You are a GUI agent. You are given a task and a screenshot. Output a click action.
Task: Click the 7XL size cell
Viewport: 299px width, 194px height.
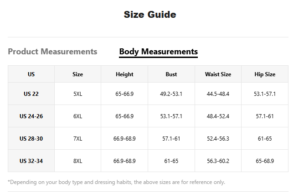[x=77, y=139]
